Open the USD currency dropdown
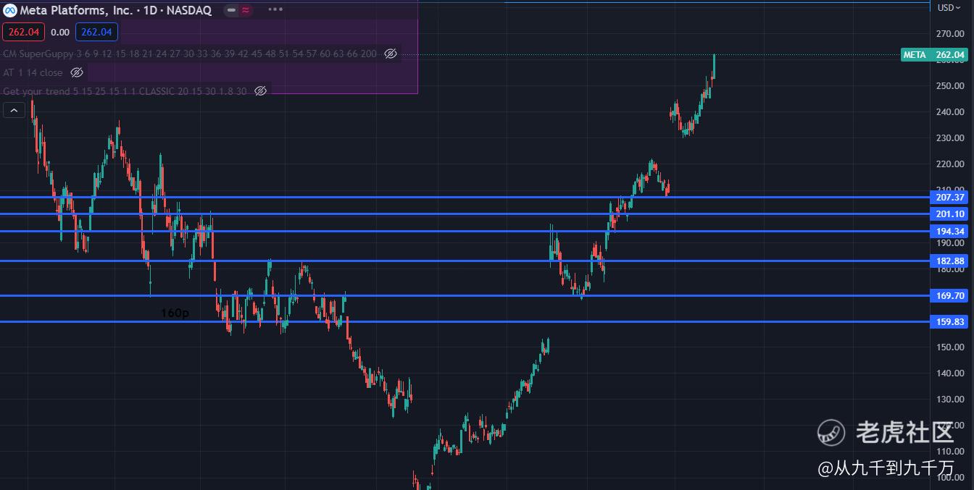Screen dimensions: 974x490 coord(949,8)
